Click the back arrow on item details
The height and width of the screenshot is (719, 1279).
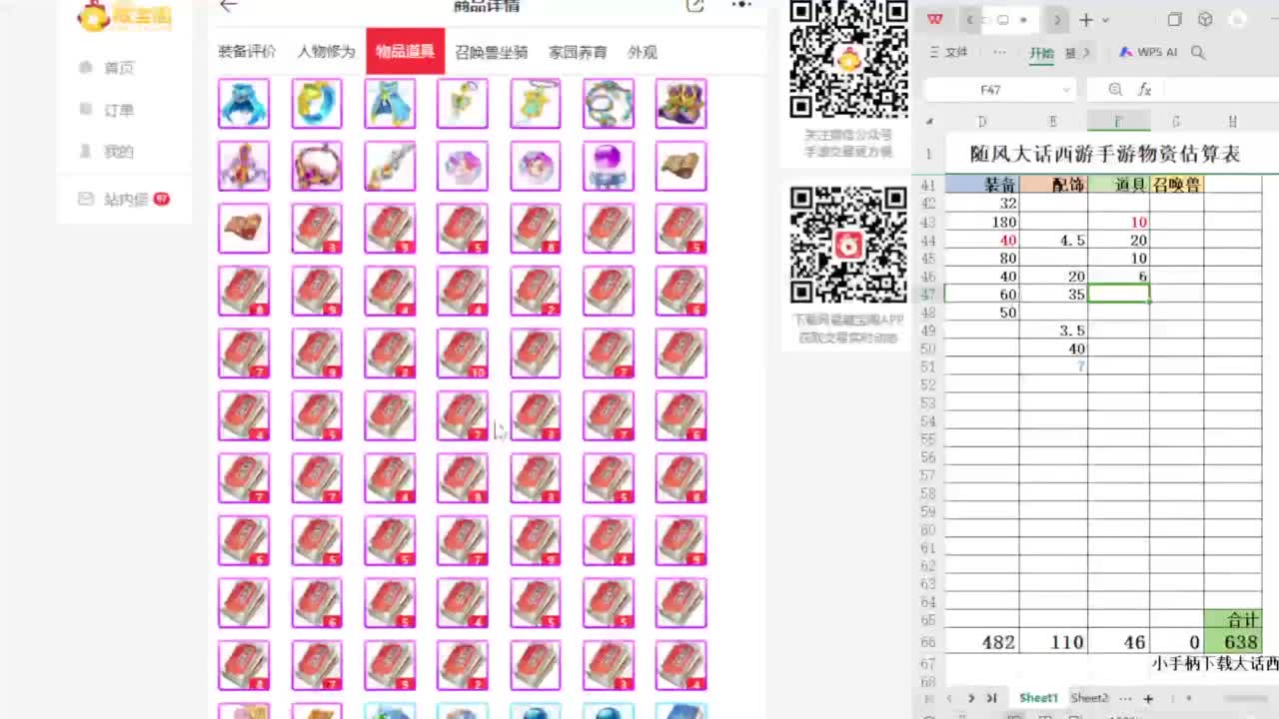click(229, 6)
